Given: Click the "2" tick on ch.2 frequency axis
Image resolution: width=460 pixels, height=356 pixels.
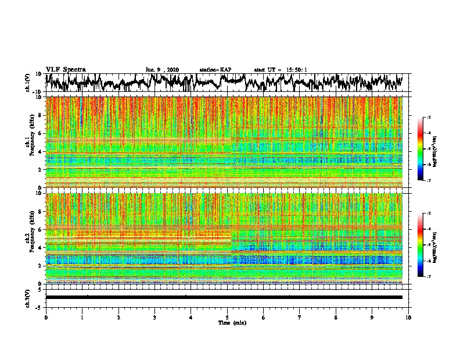Looking at the screenshot, I should point(41,266).
